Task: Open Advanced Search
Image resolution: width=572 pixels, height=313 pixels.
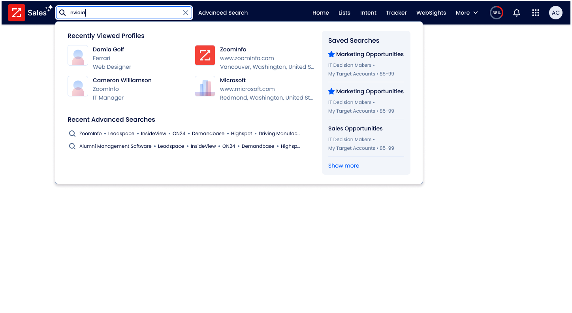Action: 223,13
